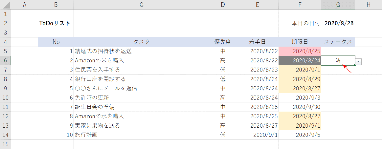382x149 pixels.
Task: Select priority 低 for 住民票を入手する
Action: [223, 70]
